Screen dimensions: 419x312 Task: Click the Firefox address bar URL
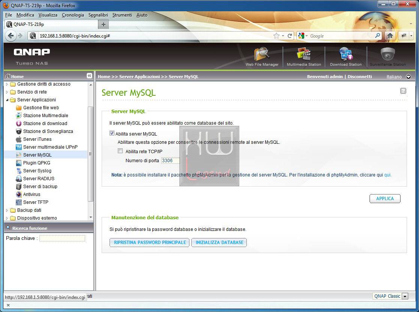point(75,36)
